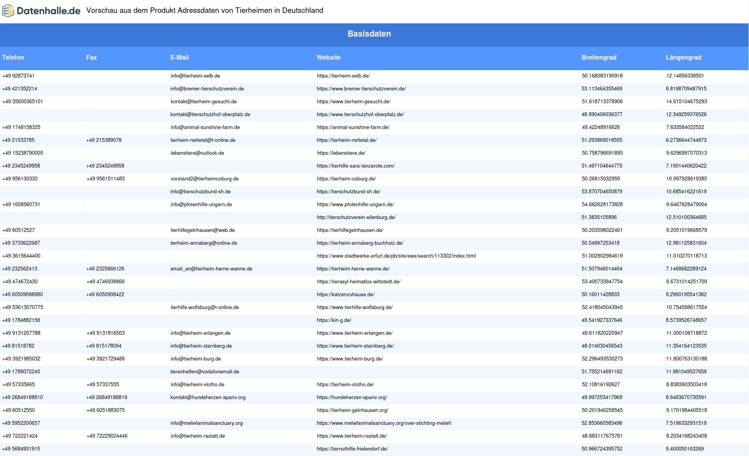This screenshot has width=749, height=456.
Task: Open https://www.bremer-tierschutzverein.de/ link
Action: 361,89
